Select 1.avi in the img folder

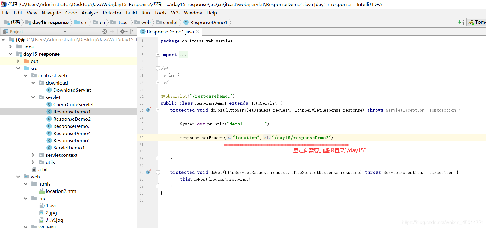pyautogui.click(x=51, y=205)
